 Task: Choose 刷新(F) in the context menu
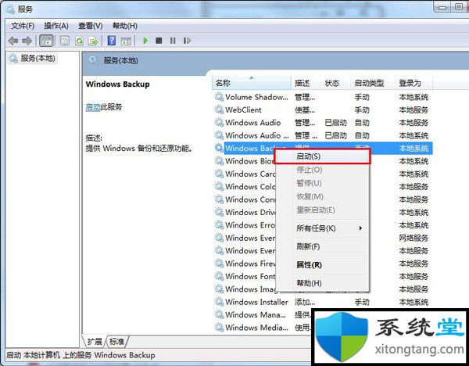tap(322, 246)
